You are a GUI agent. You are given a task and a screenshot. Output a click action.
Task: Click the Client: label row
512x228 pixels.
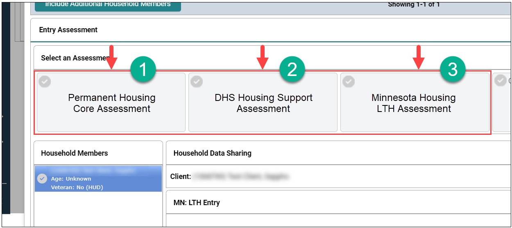point(338,177)
